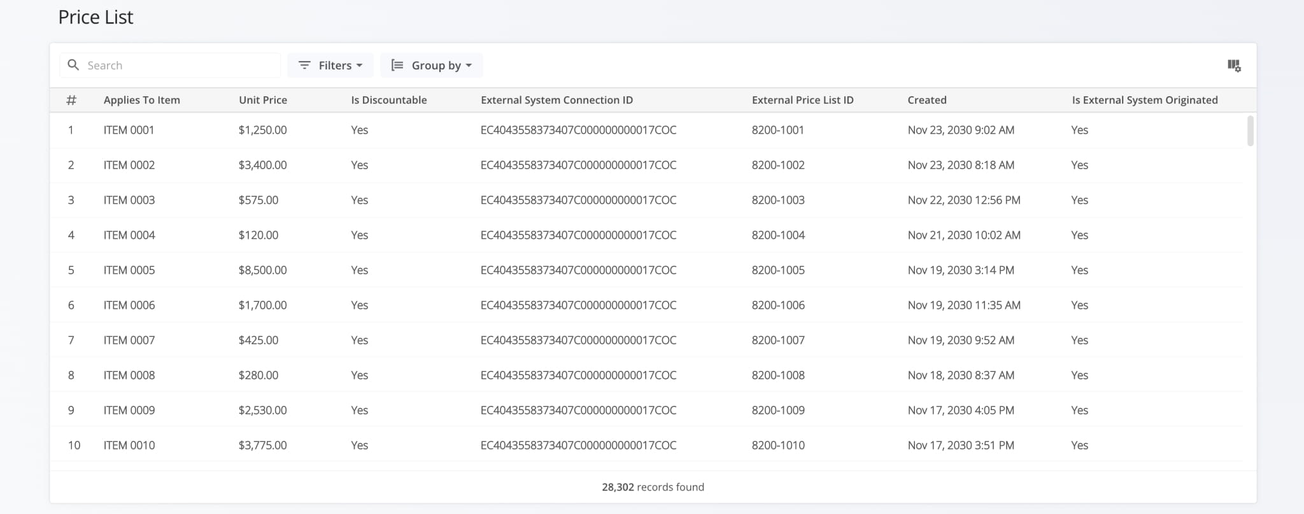Click price list ID 8200-1005
Viewport: 1304px width, 514px height.
[778, 270]
